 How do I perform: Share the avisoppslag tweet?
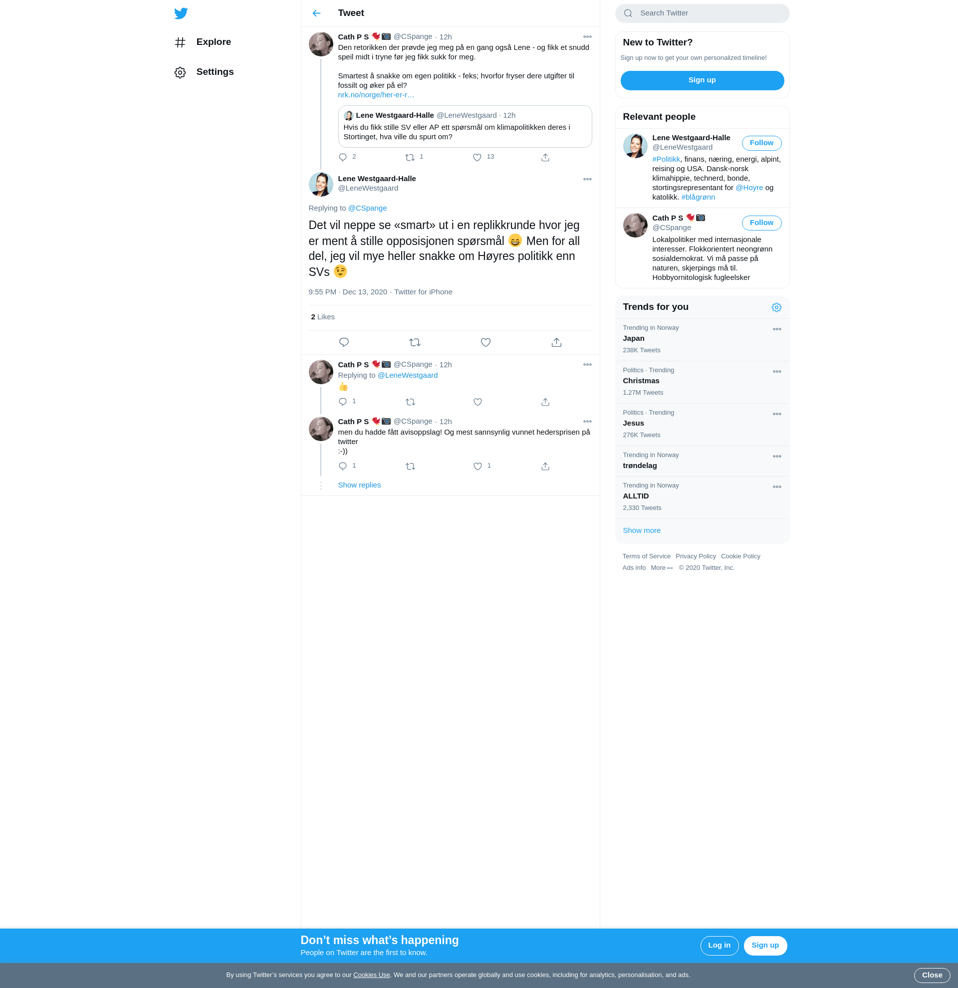[545, 466]
